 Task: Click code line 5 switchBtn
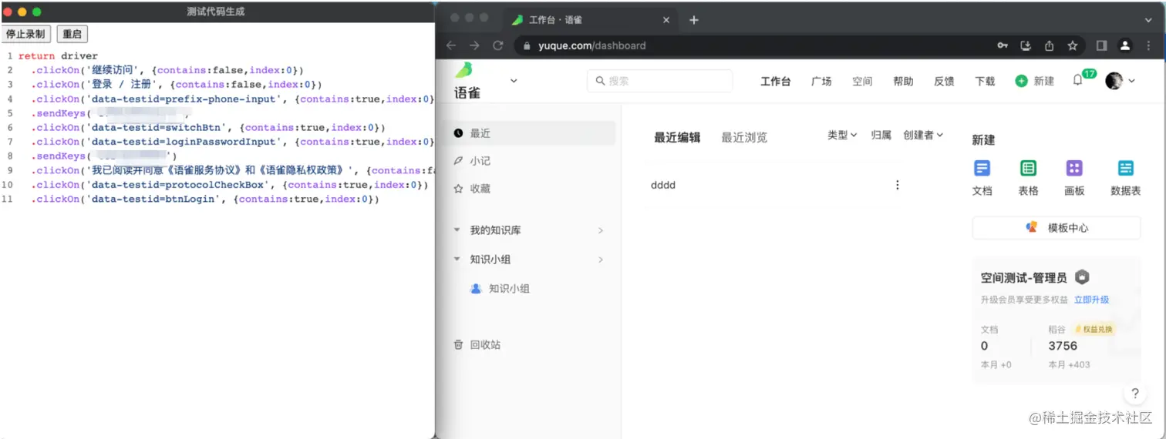click(x=207, y=128)
